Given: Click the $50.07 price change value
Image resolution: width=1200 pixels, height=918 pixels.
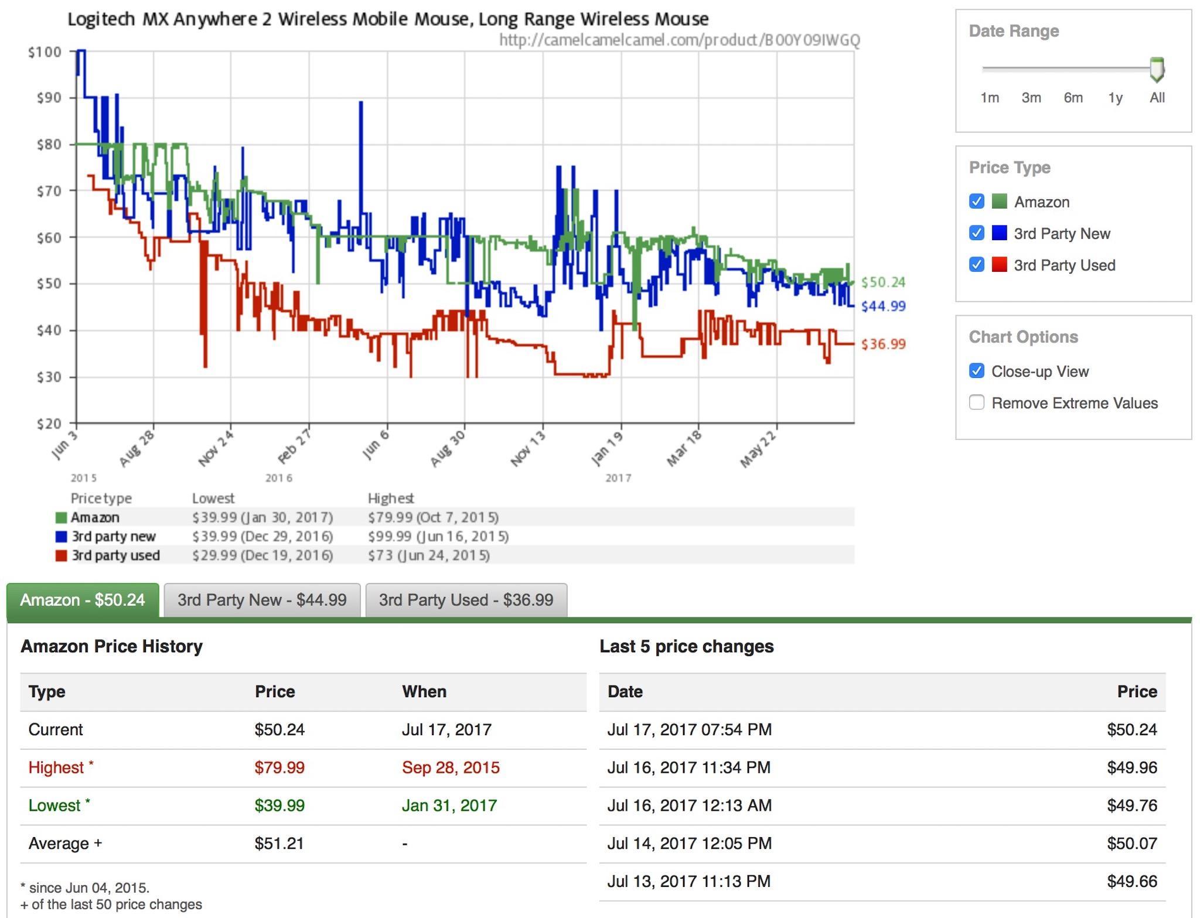Looking at the screenshot, I should [x=1132, y=844].
